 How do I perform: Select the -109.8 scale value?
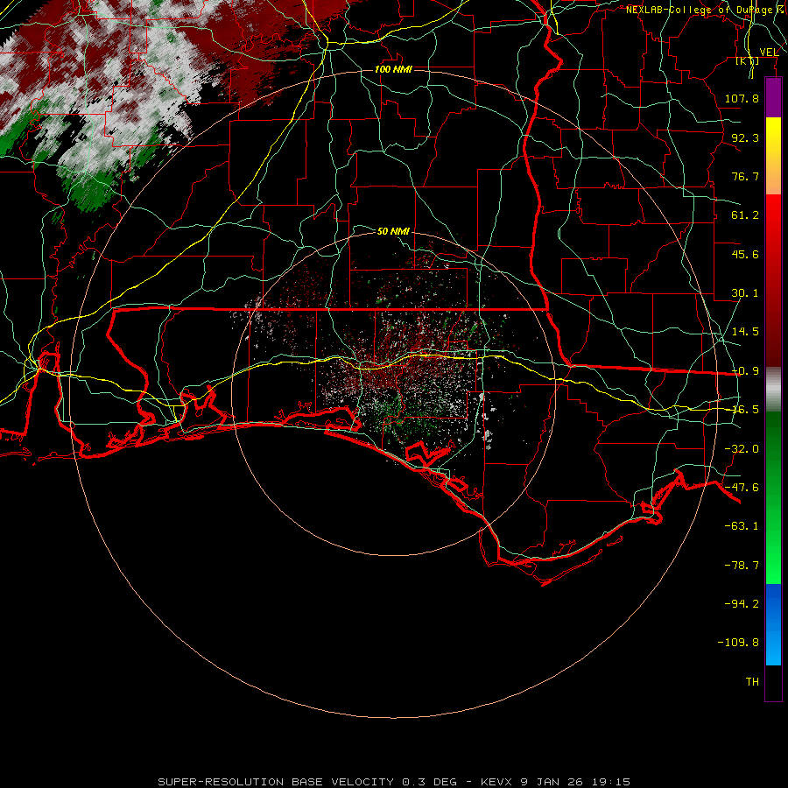point(738,643)
